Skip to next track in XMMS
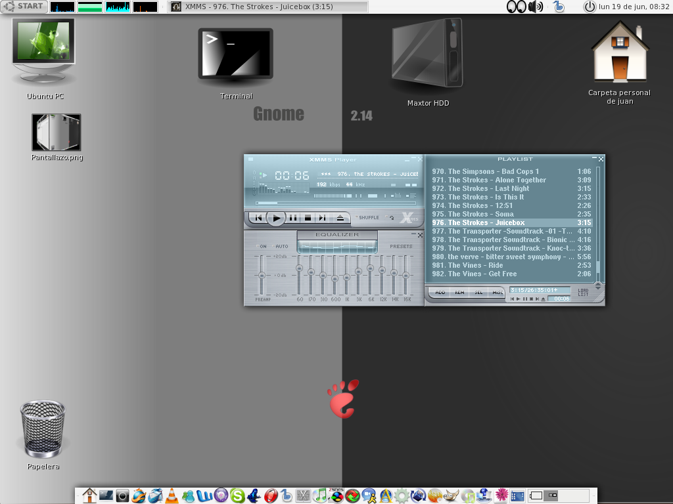Viewport: 673px width, 504px height. (322, 218)
